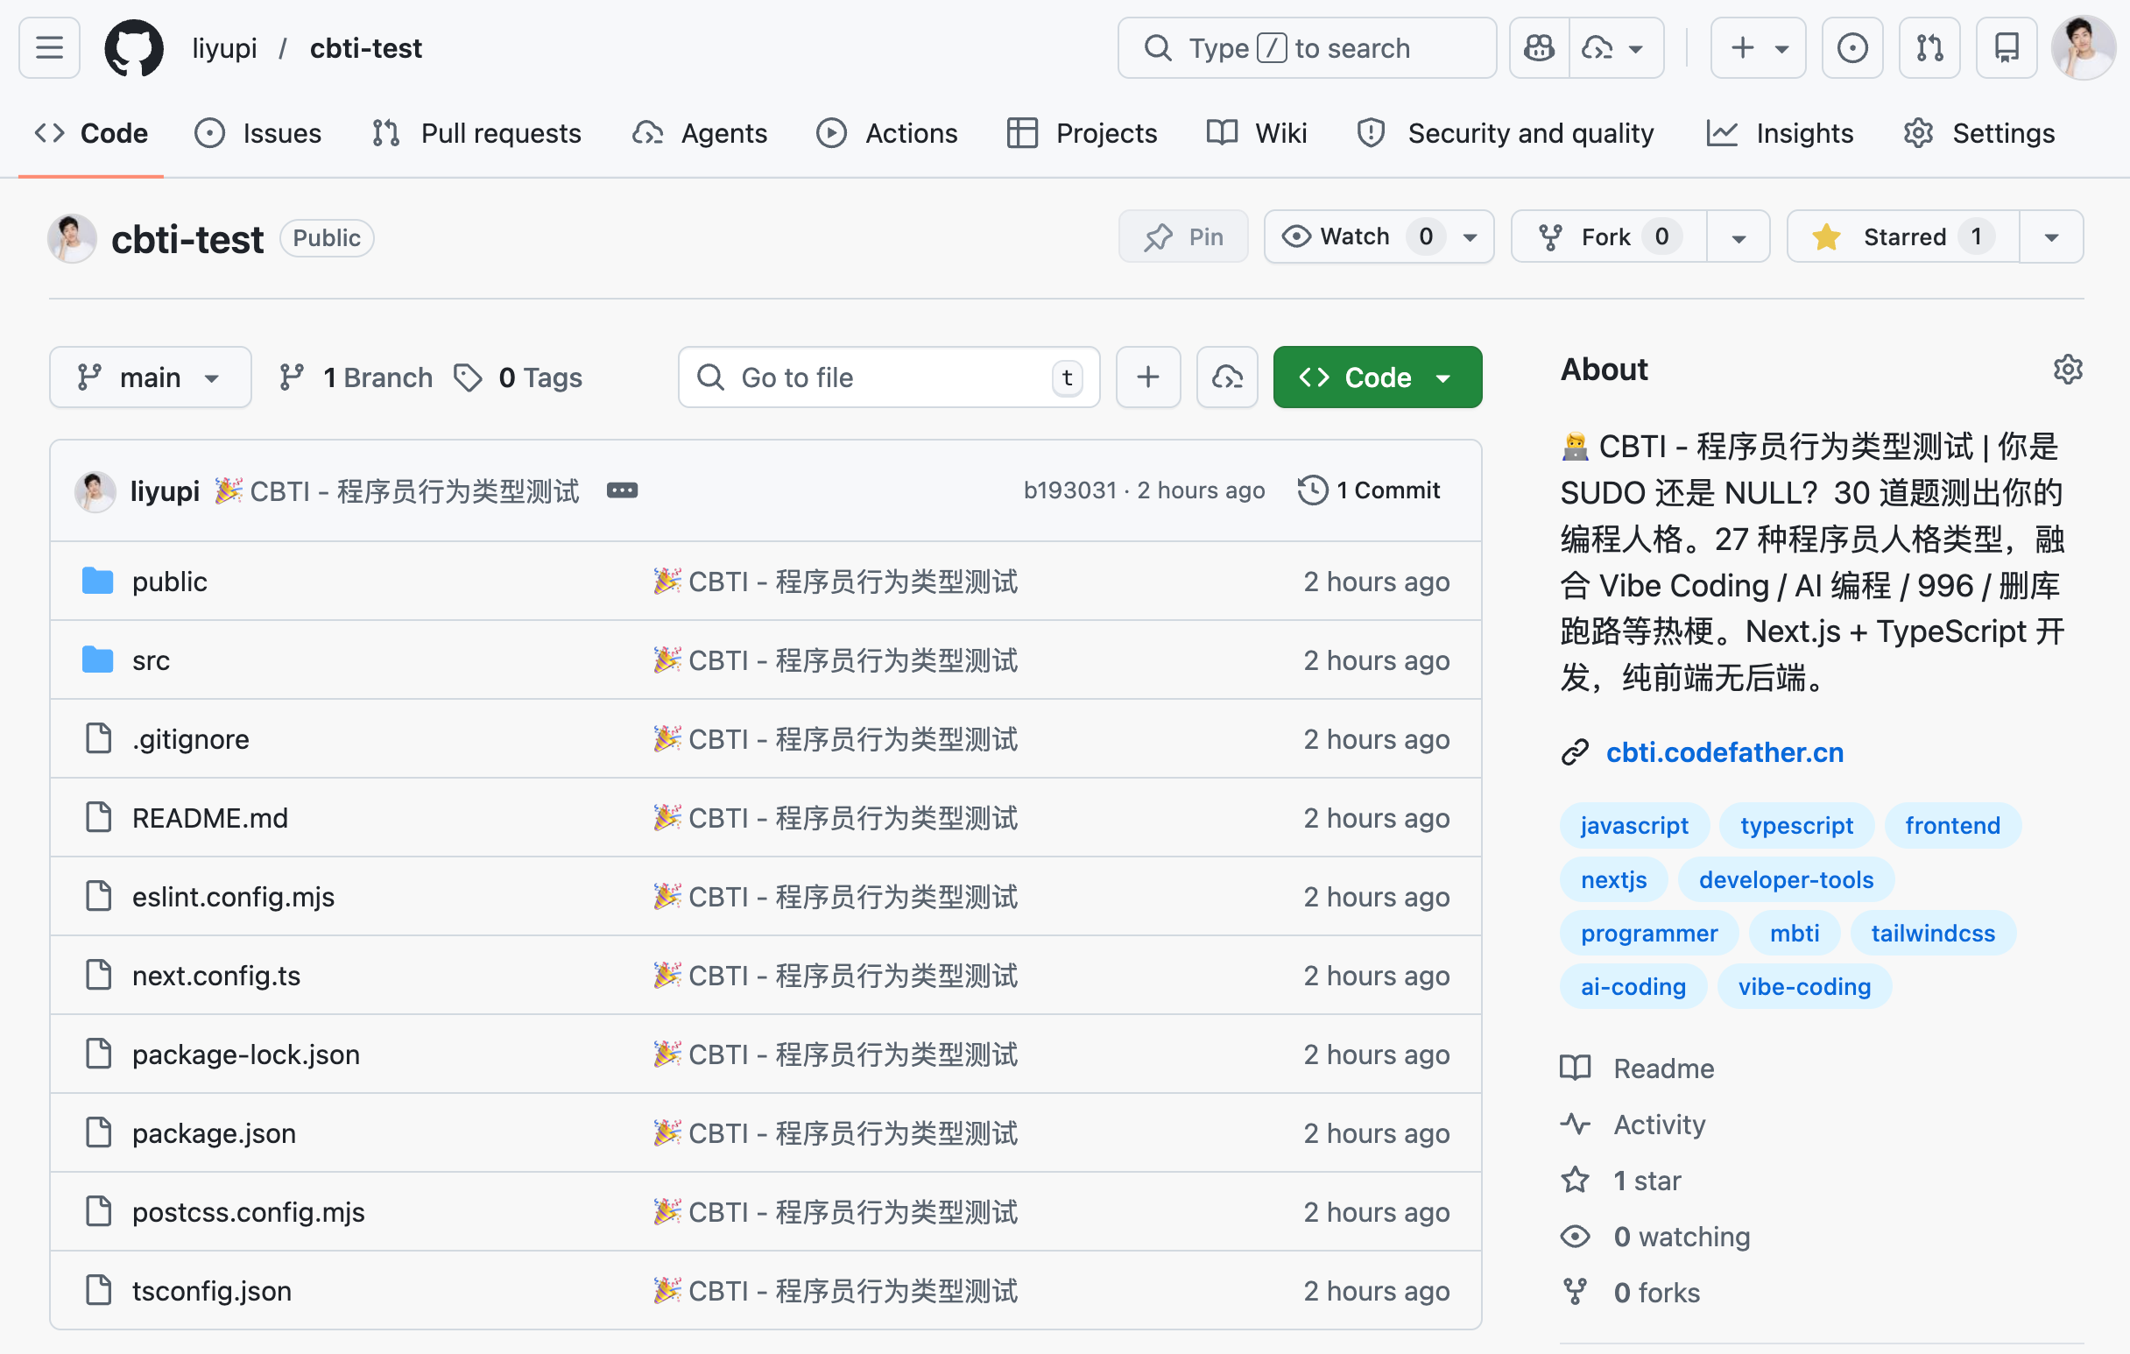
Task: Open the hamburger navigation menu
Action: [50, 48]
